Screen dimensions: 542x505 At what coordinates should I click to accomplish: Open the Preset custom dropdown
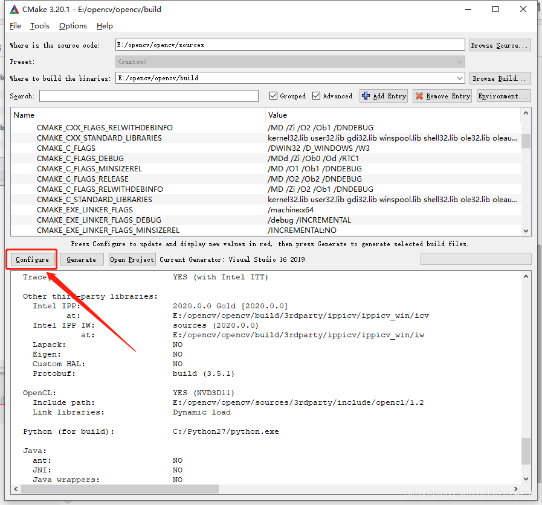[290, 62]
